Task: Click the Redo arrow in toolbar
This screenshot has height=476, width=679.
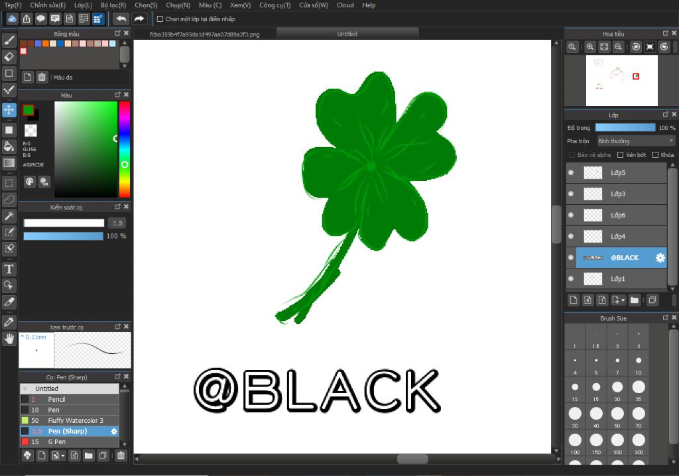Action: pos(139,19)
